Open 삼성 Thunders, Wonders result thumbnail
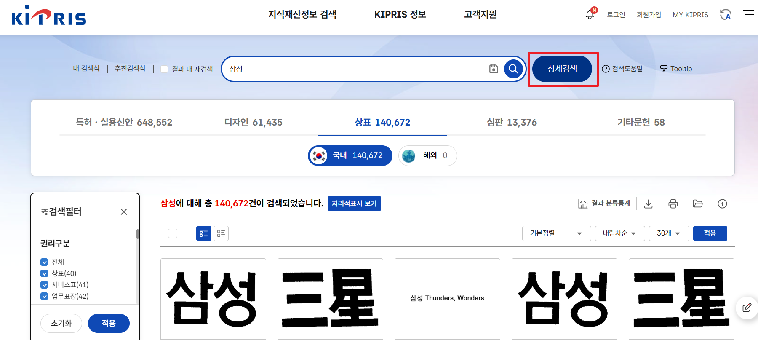Image resolution: width=758 pixels, height=340 pixels. tap(447, 299)
